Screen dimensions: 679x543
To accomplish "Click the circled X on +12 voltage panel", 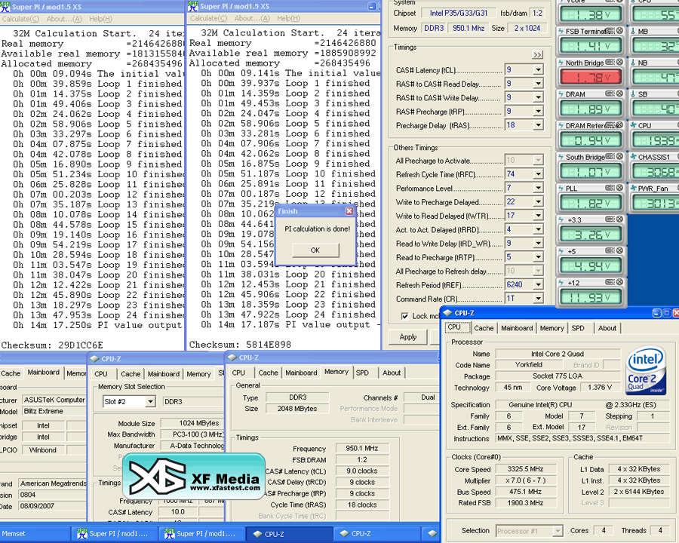I will (x=619, y=282).
